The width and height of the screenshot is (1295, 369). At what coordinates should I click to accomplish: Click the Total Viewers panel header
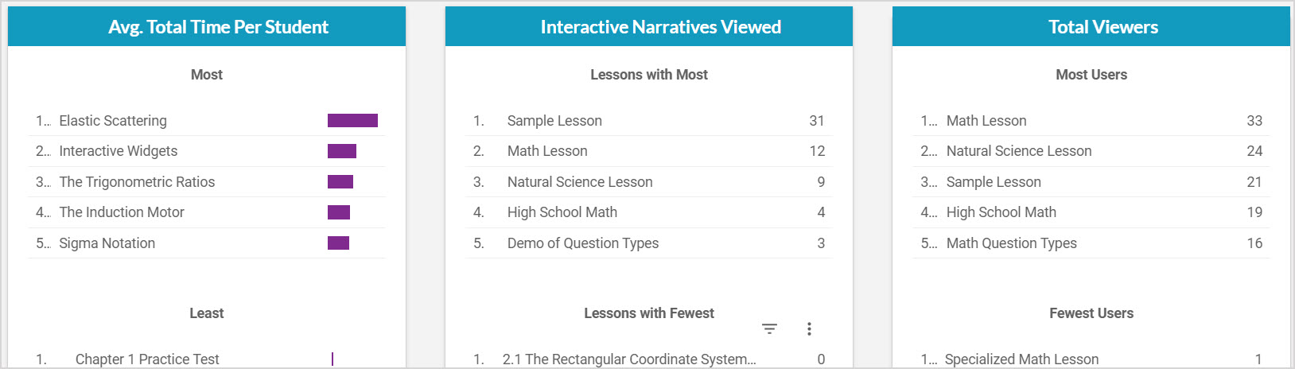click(1102, 27)
